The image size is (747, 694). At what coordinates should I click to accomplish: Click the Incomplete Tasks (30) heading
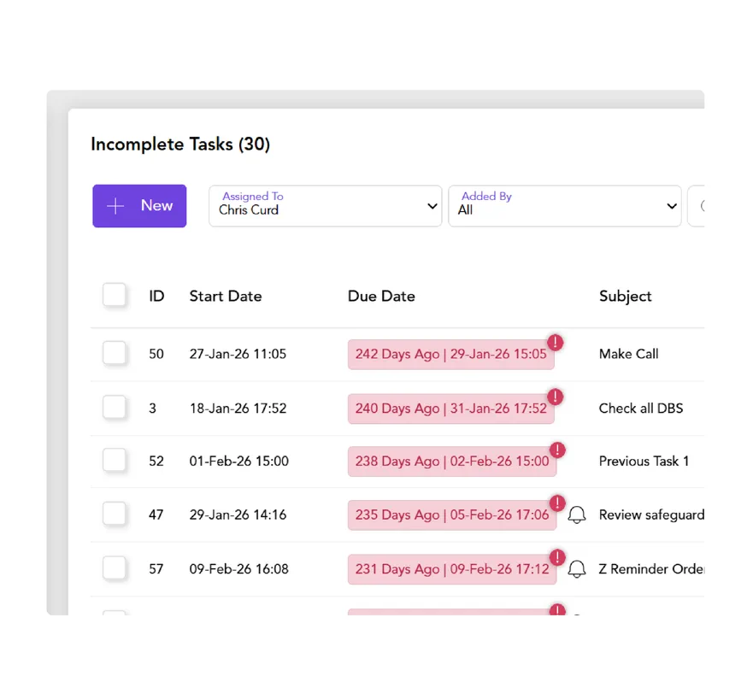tap(180, 144)
